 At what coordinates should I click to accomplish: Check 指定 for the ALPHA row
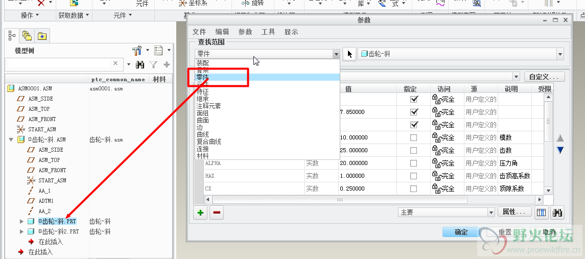414,163
